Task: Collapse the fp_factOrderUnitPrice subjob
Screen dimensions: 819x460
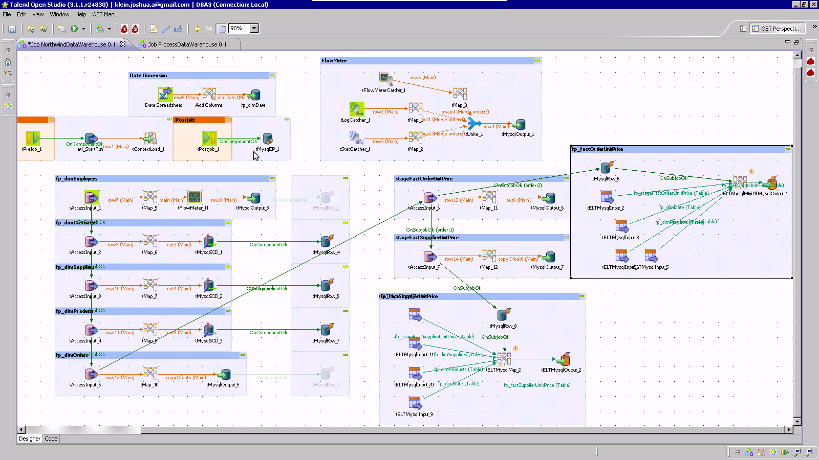Action: pyautogui.click(x=788, y=149)
